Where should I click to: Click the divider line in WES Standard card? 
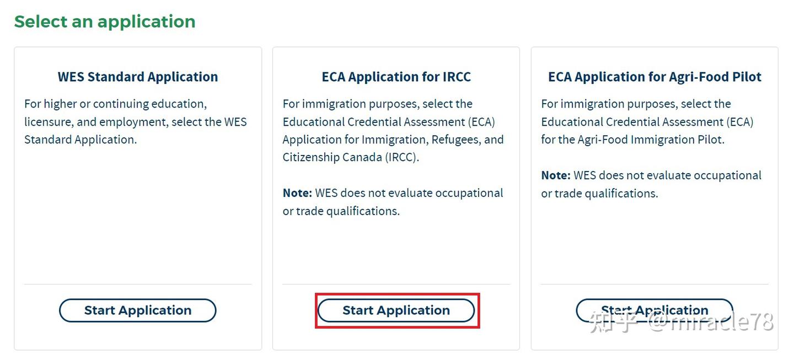coord(137,285)
